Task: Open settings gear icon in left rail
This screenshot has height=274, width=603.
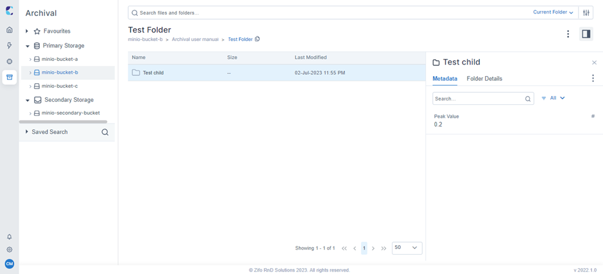Action: click(10, 250)
